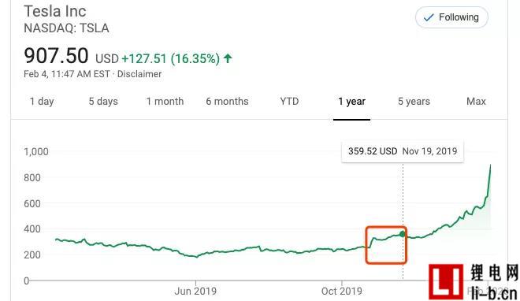Click the Tesla Inc title

(55, 11)
